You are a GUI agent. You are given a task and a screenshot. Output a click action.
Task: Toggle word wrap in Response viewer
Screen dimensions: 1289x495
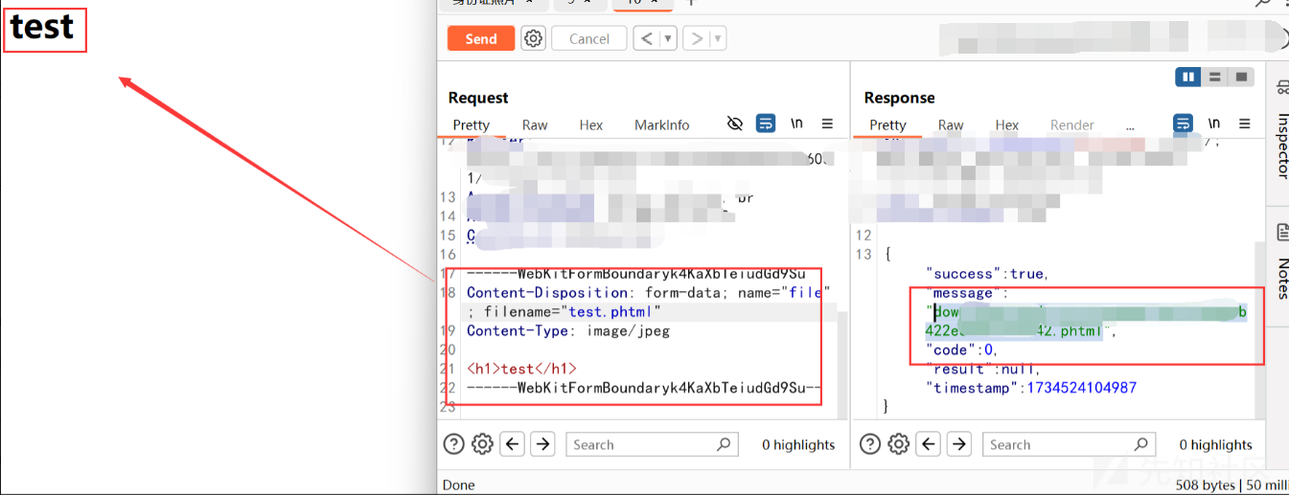point(1184,124)
